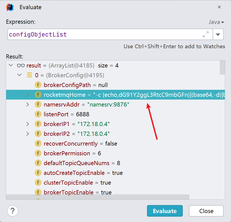Image resolution: width=231 pixels, height=222 pixels.
Task: Click the field icon beside recoverConcurrently
Action: 38,143
